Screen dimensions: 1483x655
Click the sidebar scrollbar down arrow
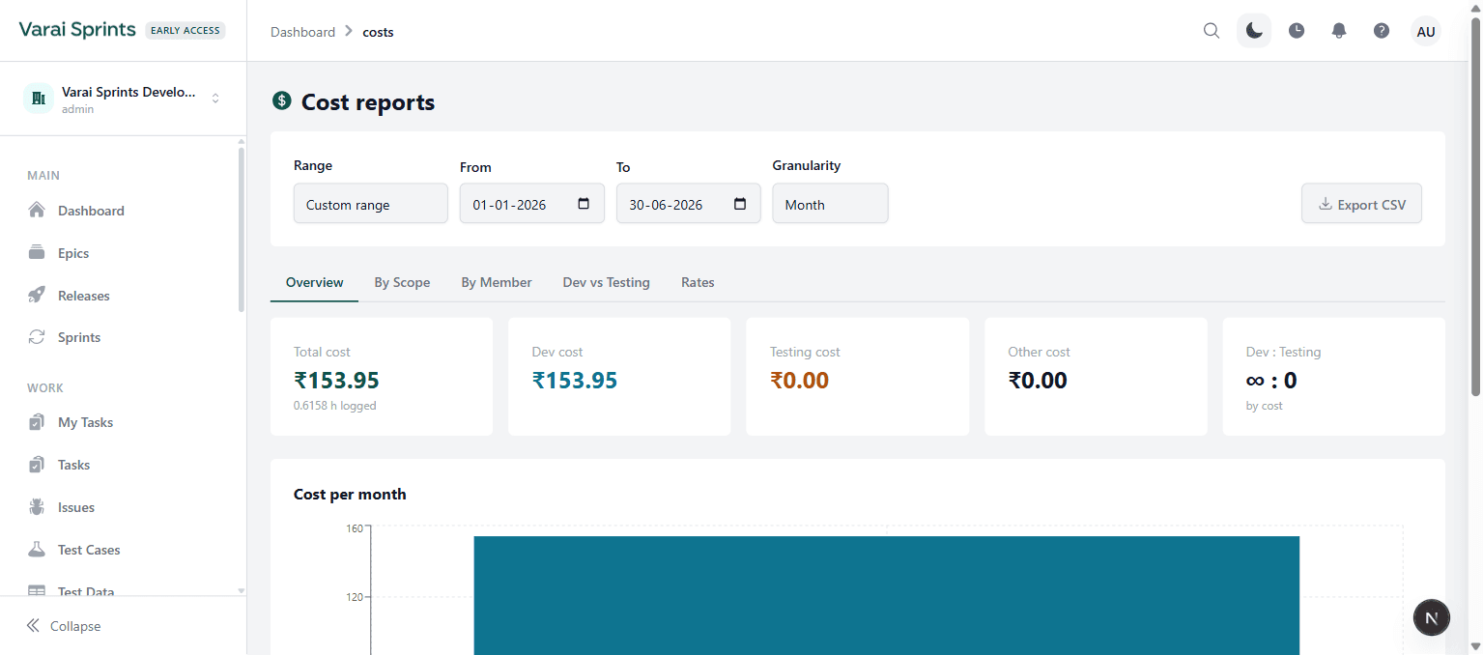click(x=242, y=590)
